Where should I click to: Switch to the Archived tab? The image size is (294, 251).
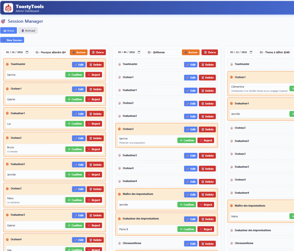[28, 30]
